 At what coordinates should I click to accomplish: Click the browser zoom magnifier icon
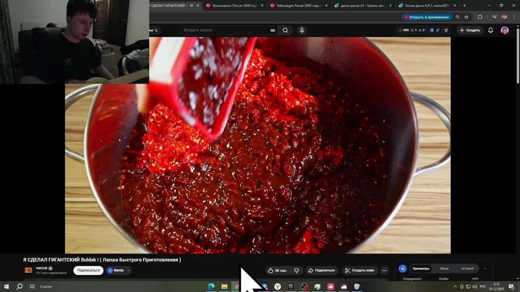457,17
